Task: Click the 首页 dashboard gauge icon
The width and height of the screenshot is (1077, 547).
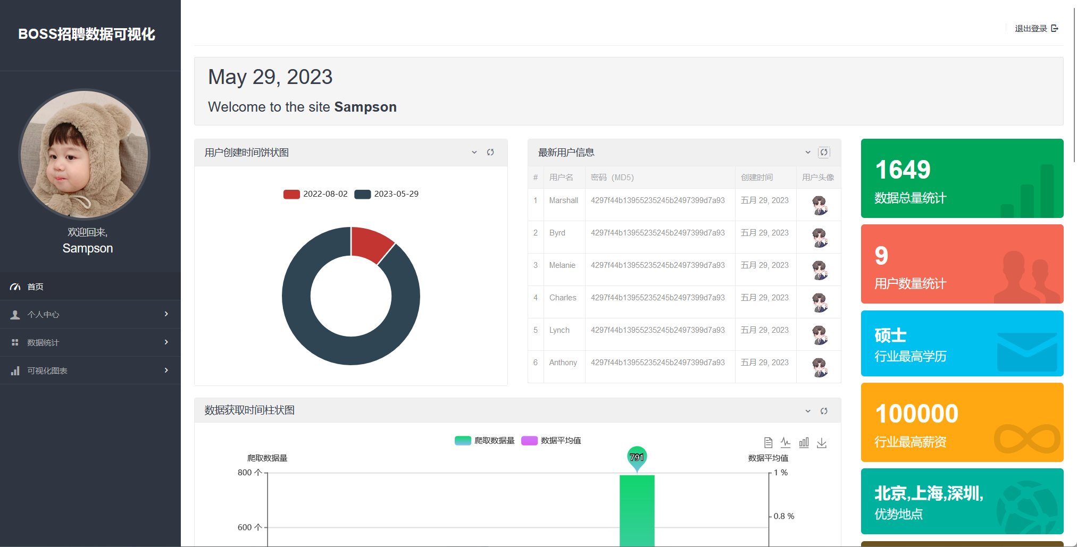Action: (x=15, y=287)
